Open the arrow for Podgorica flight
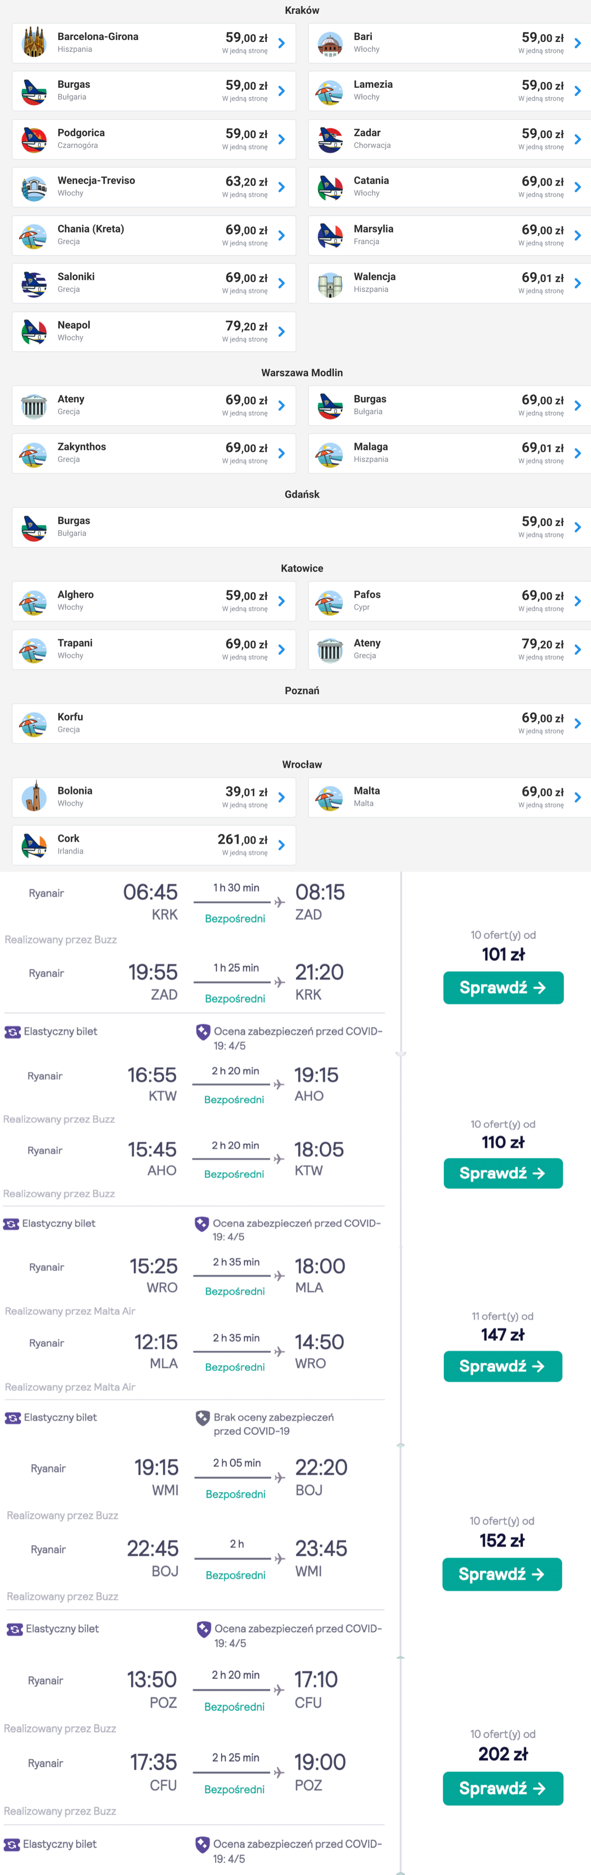 coord(282,139)
